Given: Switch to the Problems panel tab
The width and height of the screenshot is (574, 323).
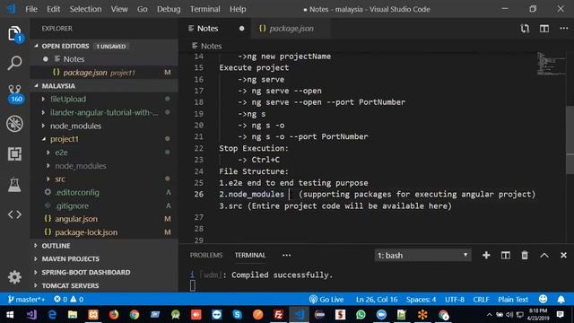Looking at the screenshot, I should point(206,255).
